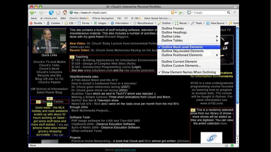
Task: Open the Other software Tools link
Action: coord(87,131)
